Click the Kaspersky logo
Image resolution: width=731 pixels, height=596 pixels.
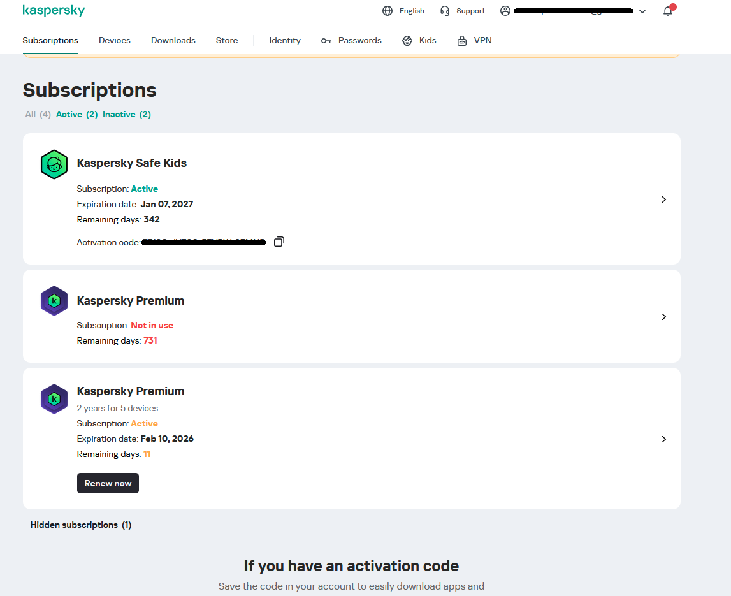tap(54, 11)
